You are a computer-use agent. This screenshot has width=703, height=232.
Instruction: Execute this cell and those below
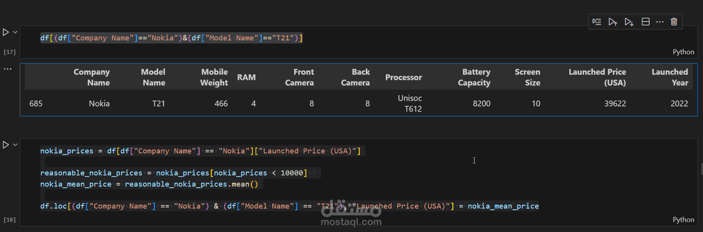(x=629, y=22)
